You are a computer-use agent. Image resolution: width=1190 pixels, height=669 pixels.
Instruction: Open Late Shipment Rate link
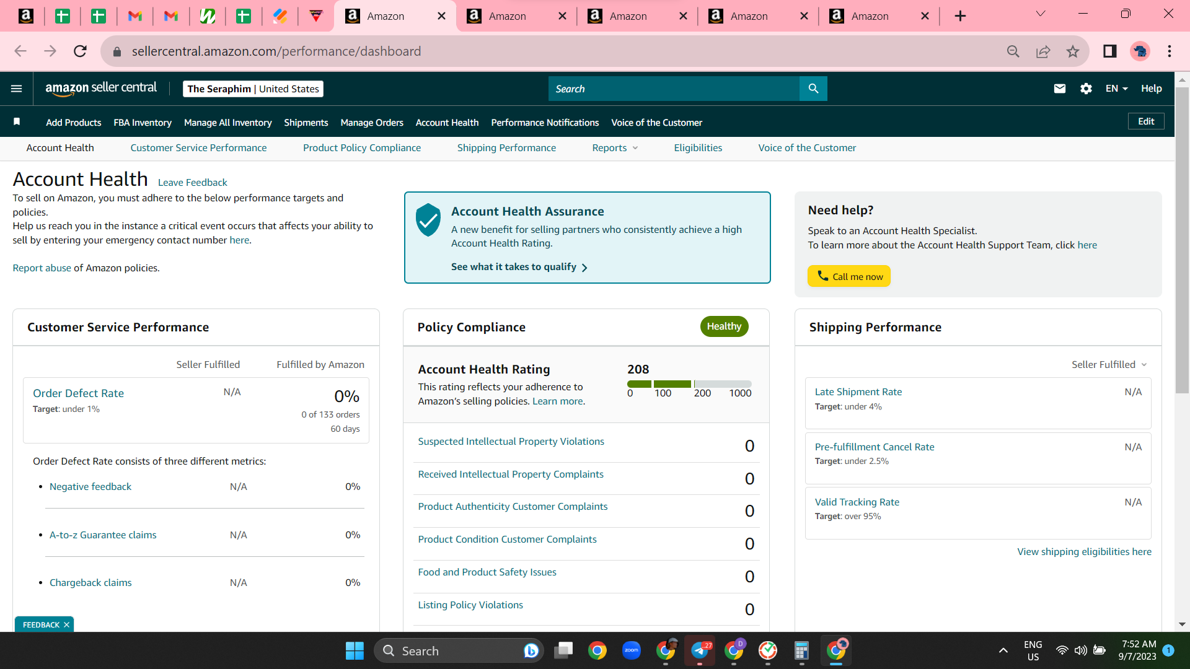point(858,392)
